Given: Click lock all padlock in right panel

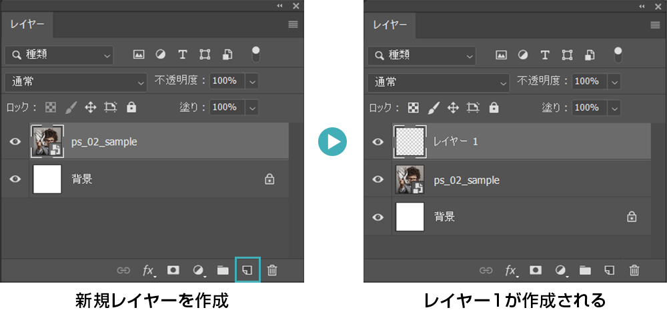Looking at the screenshot, I should point(494,107).
